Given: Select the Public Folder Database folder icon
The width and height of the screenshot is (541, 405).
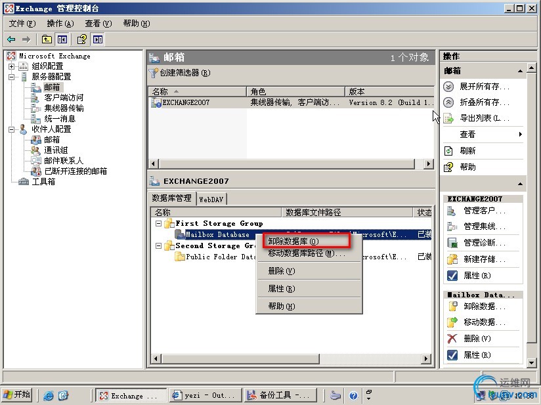Looking at the screenshot, I should (180, 257).
